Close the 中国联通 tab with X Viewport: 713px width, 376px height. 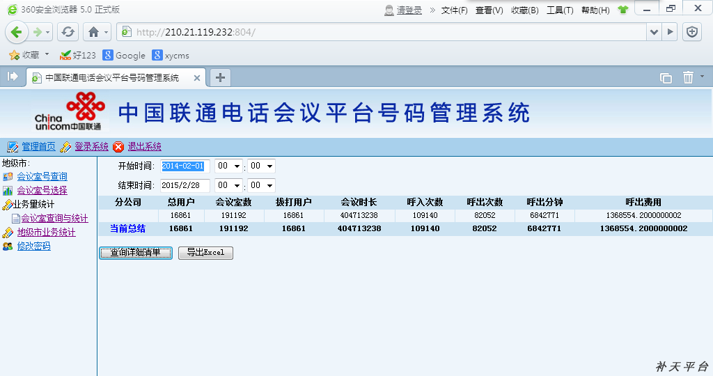point(197,78)
